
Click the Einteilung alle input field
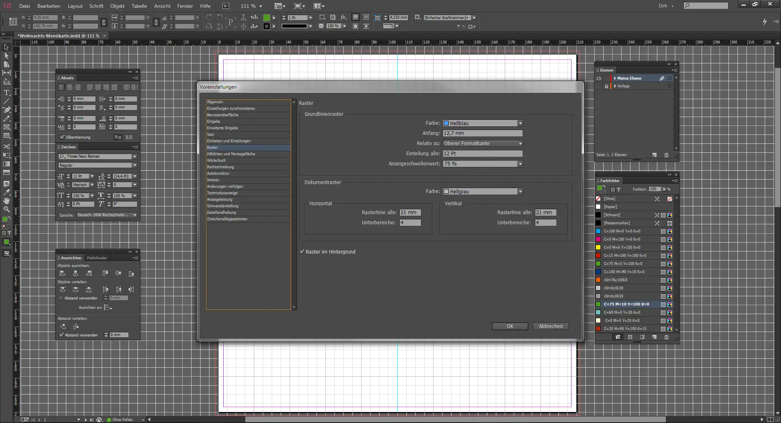tap(482, 154)
